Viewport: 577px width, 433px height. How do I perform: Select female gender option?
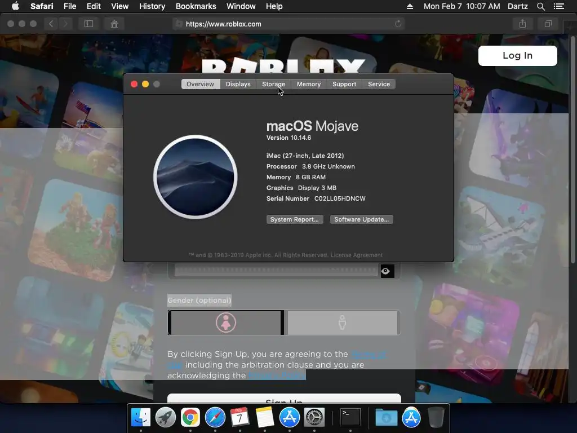(226, 322)
